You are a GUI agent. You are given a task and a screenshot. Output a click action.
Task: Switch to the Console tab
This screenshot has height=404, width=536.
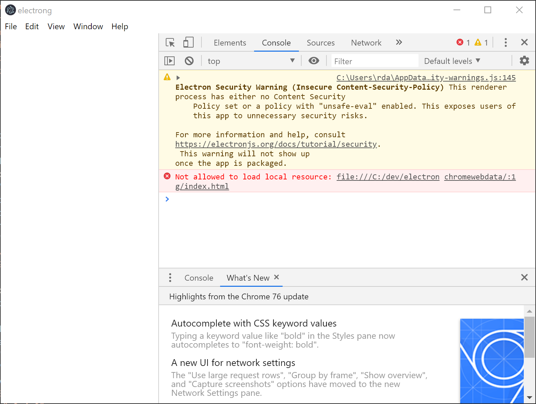pyautogui.click(x=276, y=43)
